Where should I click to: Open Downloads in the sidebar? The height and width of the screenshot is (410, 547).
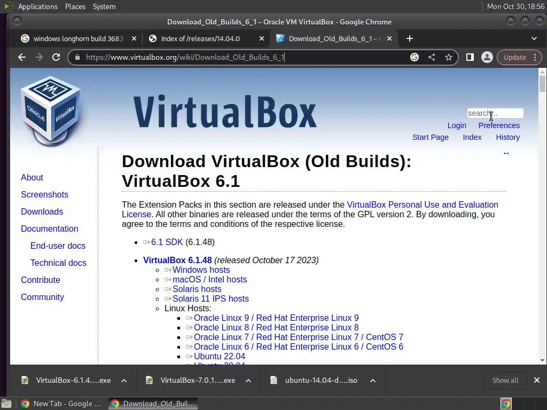[x=42, y=211]
